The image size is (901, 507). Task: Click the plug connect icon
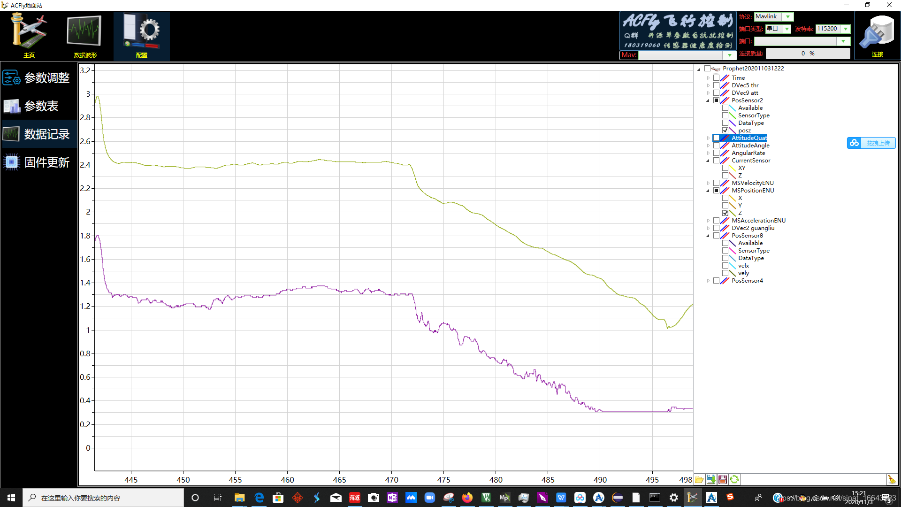pyautogui.click(x=877, y=34)
